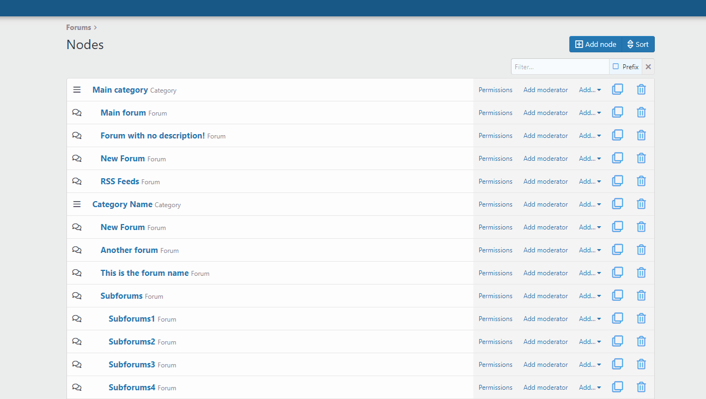Click in the Filter text field
Image resolution: width=706 pixels, height=399 pixels.
click(559, 66)
